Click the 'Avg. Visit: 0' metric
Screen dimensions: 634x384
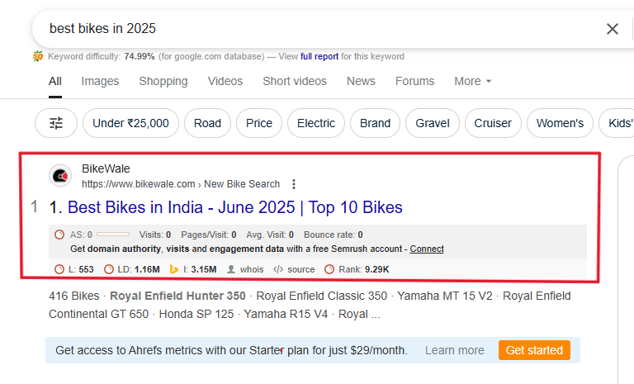(270, 235)
